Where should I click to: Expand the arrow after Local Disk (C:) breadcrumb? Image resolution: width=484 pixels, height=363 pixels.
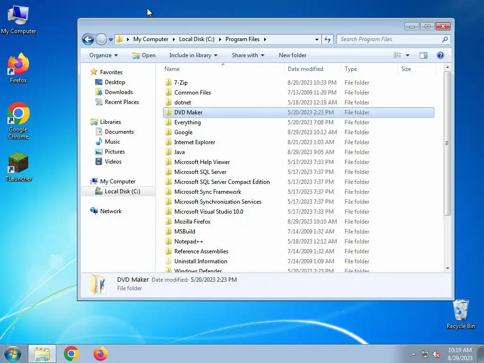(220, 39)
